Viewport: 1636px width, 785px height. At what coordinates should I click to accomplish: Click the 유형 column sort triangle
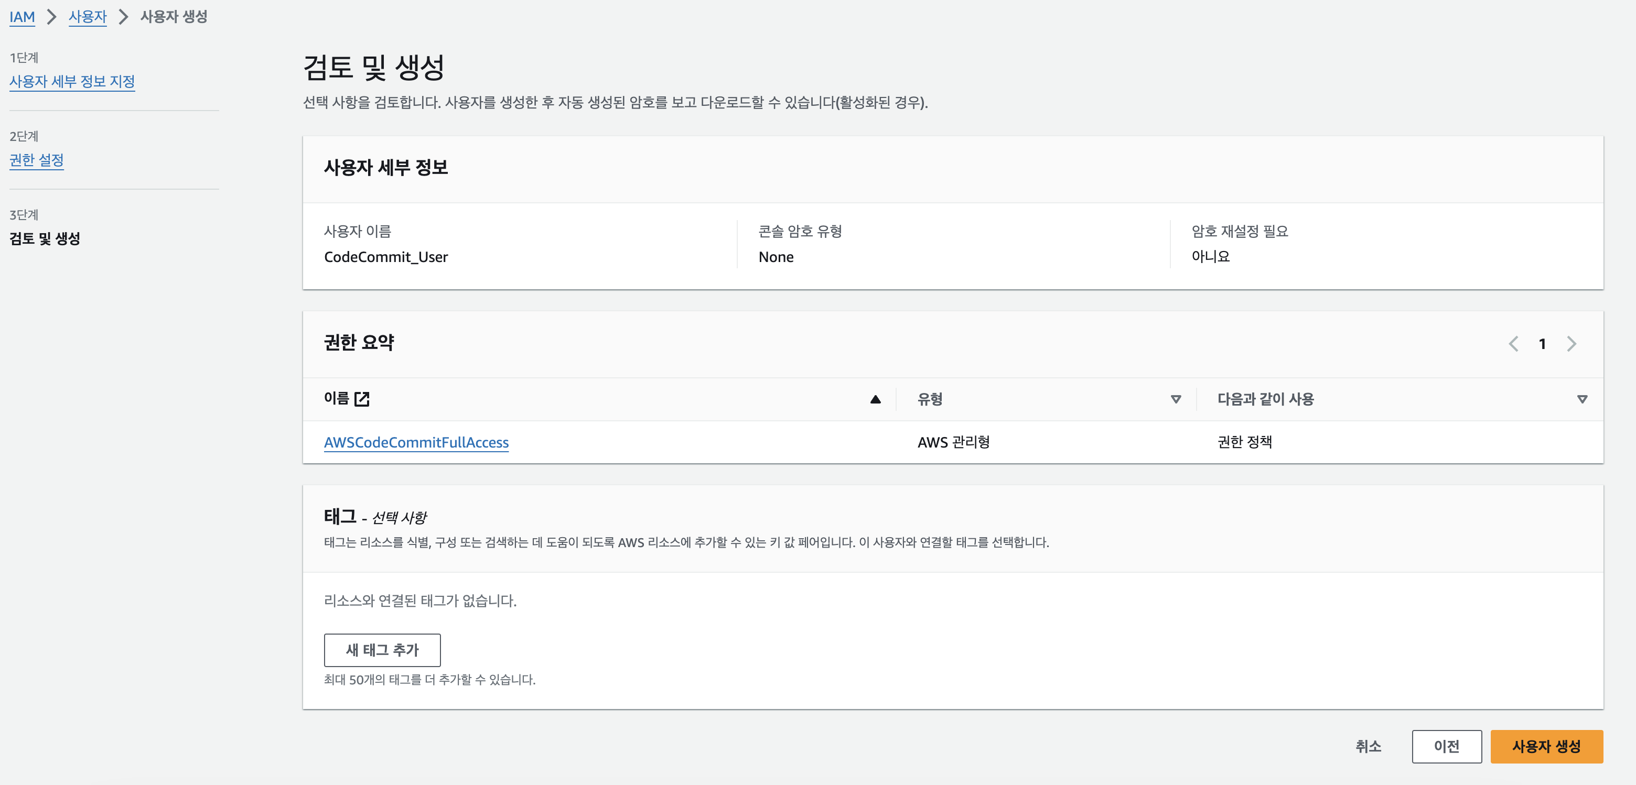tap(1176, 399)
